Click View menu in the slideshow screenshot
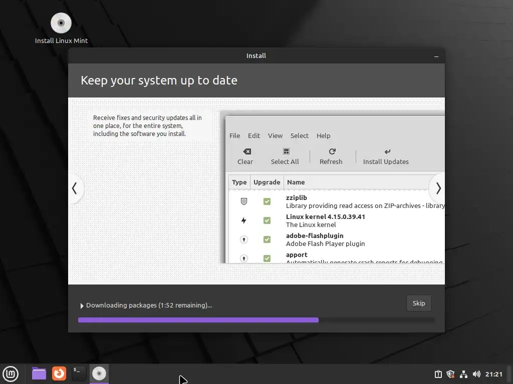 click(x=275, y=136)
